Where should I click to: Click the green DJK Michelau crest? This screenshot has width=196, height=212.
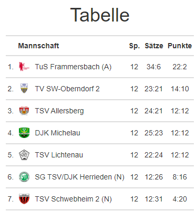click(24, 133)
